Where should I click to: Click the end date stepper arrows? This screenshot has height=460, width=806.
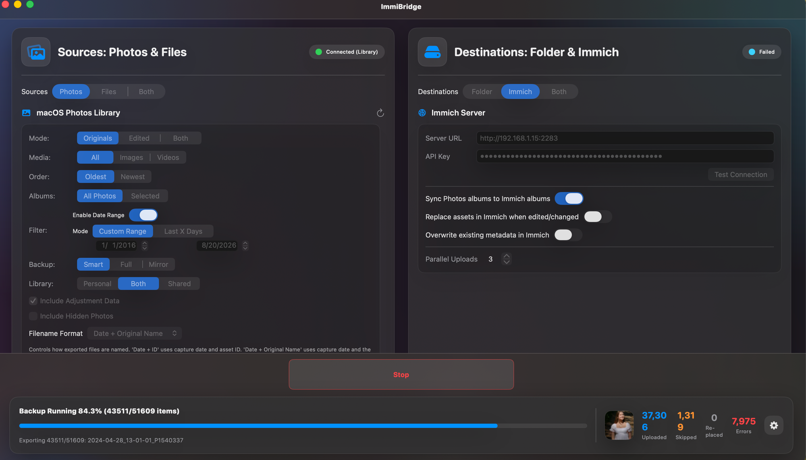[x=245, y=245]
